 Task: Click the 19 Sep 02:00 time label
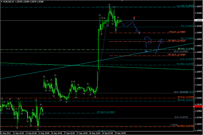click(108, 133)
